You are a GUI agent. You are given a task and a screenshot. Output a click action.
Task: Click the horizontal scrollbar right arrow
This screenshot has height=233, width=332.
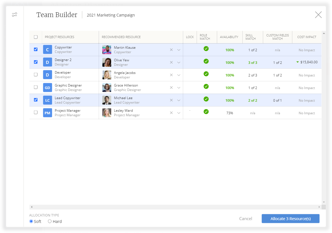(x=319, y=207)
